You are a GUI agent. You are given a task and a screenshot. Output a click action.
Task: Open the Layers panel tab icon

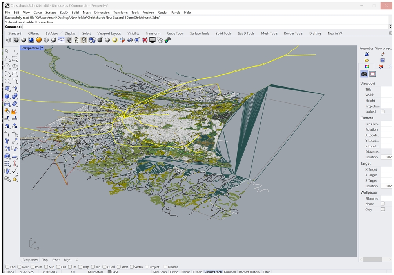[x=381, y=67]
